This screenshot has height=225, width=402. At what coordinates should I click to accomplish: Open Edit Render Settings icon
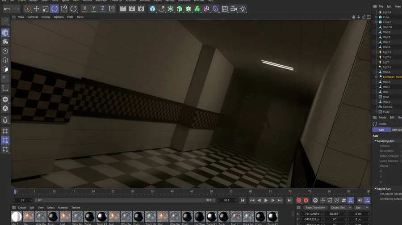pyautogui.click(x=141, y=9)
